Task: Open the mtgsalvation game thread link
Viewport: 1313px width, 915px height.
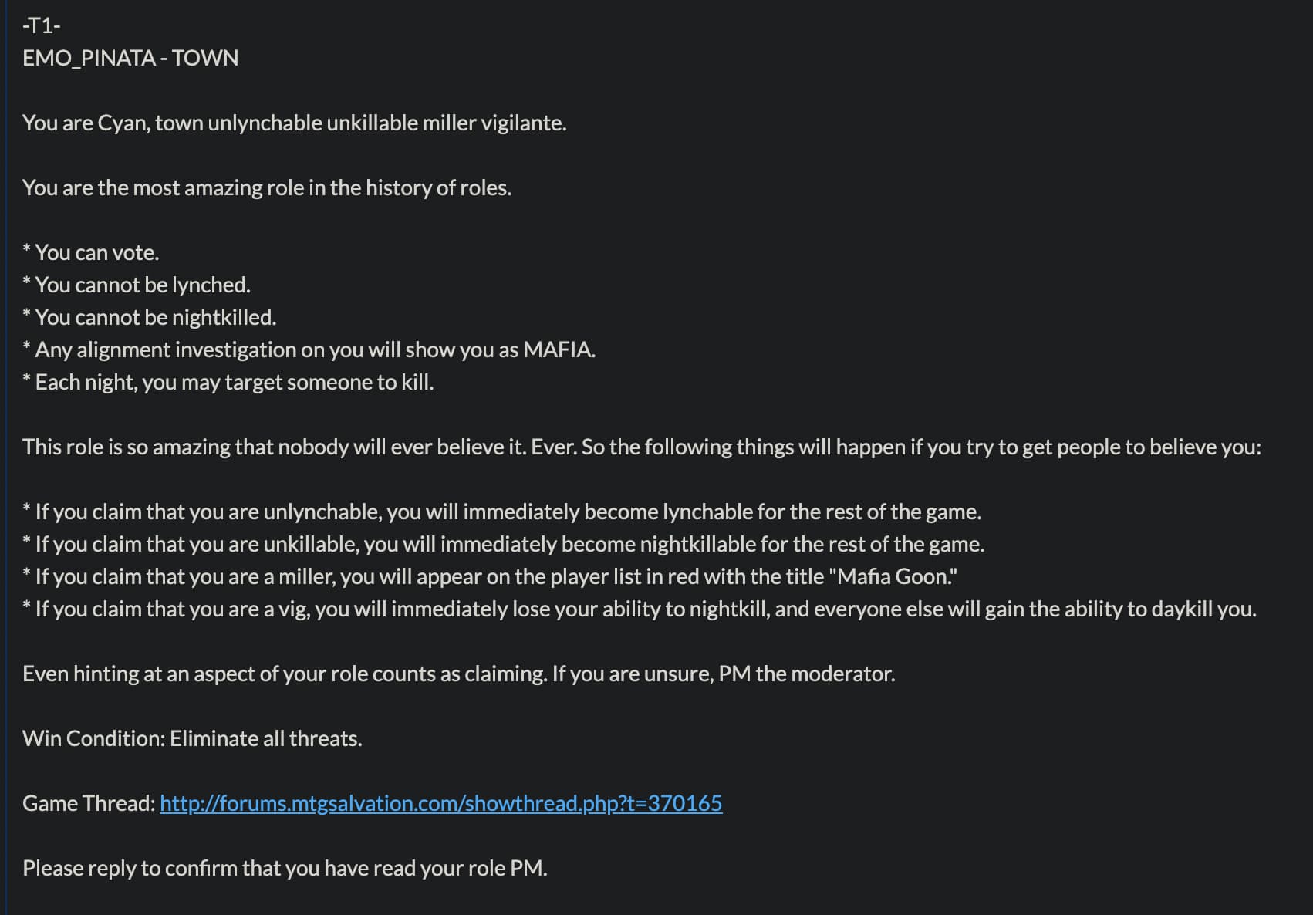Action: [440, 803]
